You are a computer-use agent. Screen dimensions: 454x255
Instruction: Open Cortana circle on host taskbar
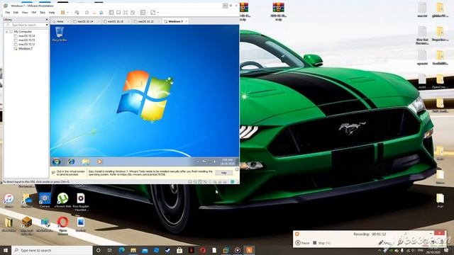click(x=98, y=250)
